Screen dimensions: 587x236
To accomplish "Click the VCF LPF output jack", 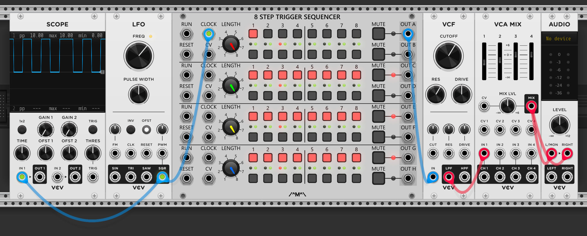I will tap(449, 177).
